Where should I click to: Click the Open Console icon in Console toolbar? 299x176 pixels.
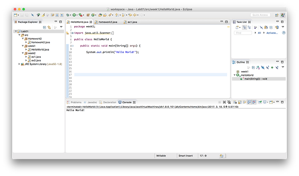tap(271, 102)
